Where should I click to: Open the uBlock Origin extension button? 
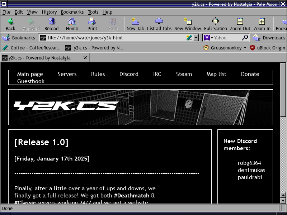pyautogui.click(x=267, y=48)
